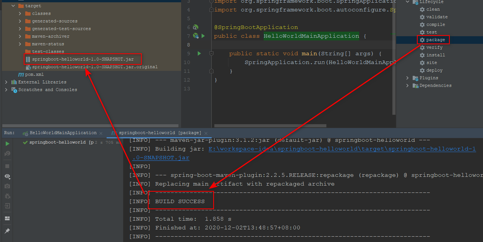Screen dimensions: 483x242
Task: Collapse the Lifecycle node in Maven panel
Action: 407,2
